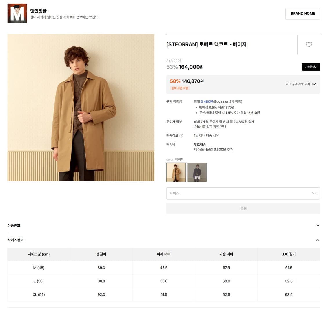This screenshot has width=326, height=313.
Task: Open the 사이즈 size dropdown
Action: (x=243, y=193)
